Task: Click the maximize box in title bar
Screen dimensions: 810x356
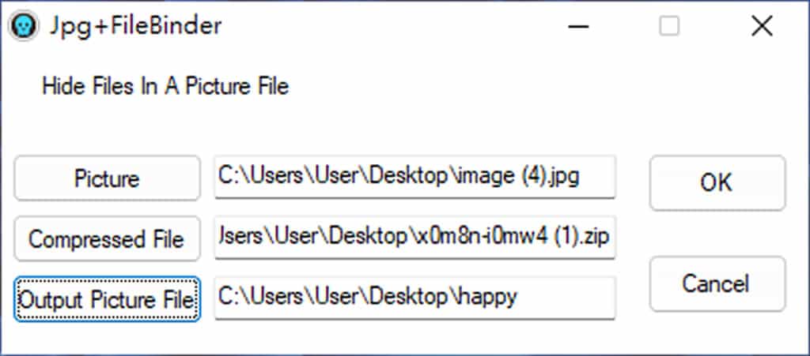Action: (669, 27)
